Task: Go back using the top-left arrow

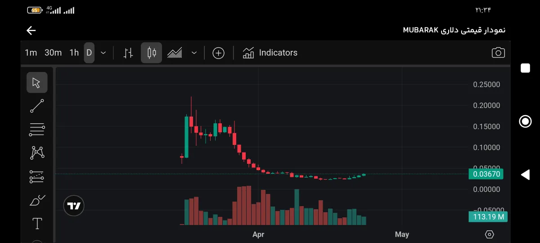Action: tap(31, 30)
